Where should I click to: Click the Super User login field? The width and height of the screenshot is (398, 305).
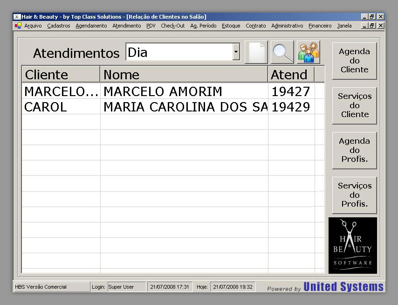(x=127, y=287)
